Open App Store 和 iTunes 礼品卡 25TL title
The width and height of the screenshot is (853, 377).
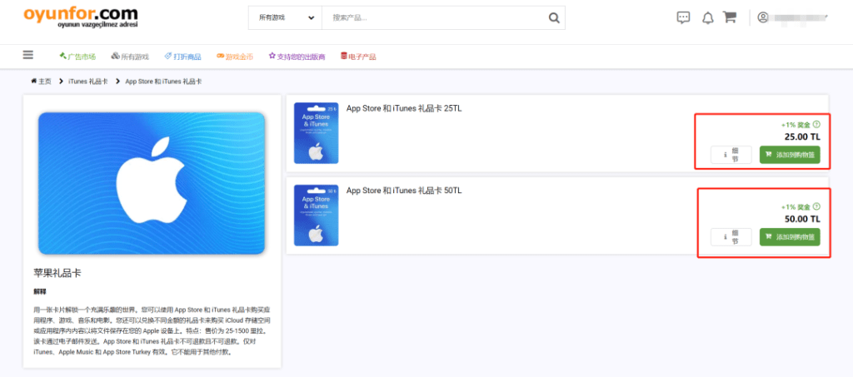click(404, 108)
